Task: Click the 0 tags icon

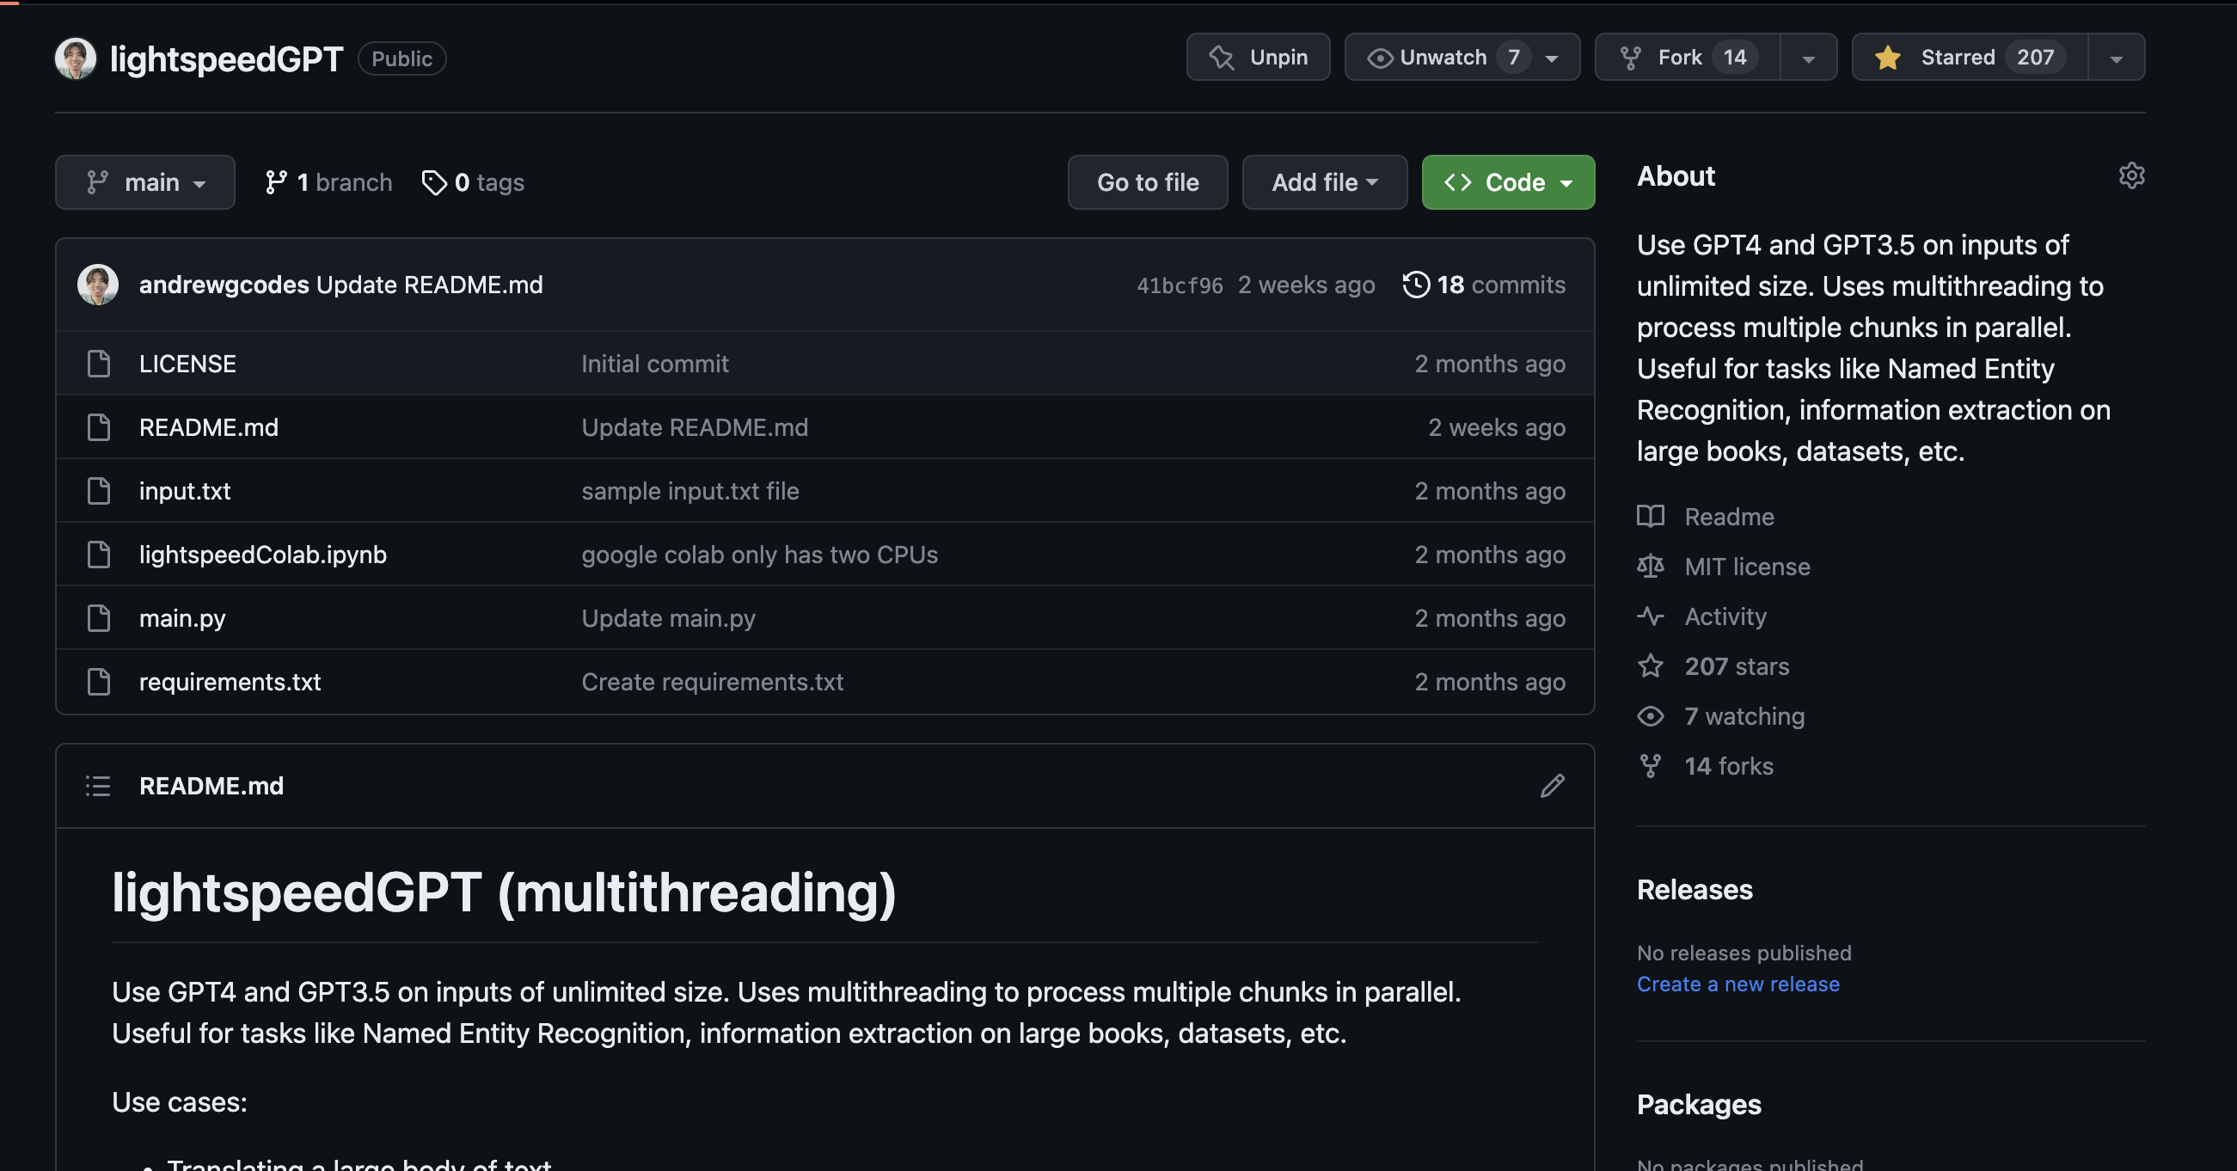Action: coord(433,182)
